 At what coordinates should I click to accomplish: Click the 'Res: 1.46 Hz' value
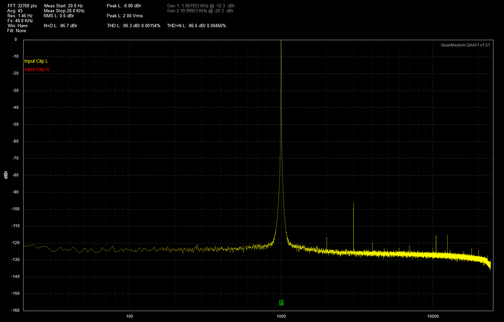(x=20, y=16)
